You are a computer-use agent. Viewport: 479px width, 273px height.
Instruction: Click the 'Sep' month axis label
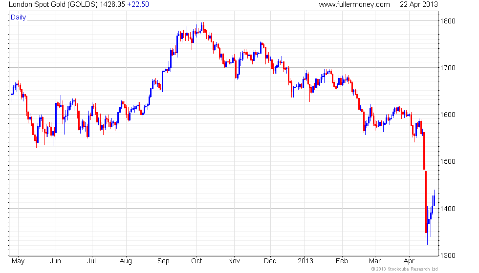coord(163,261)
